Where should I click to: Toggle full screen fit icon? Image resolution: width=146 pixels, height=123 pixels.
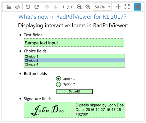click(127, 7)
